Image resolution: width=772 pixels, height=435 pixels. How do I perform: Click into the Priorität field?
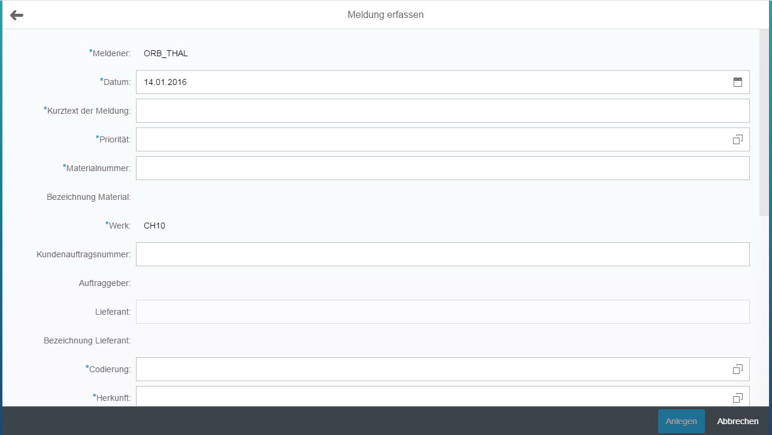click(443, 139)
